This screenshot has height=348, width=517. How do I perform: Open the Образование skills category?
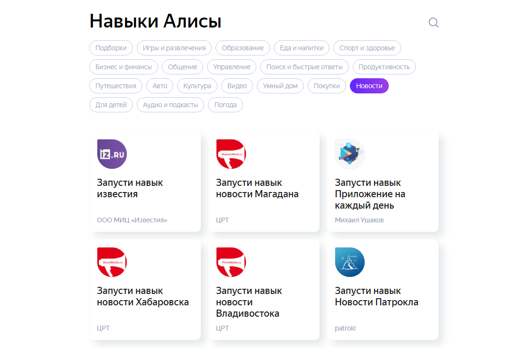click(x=243, y=48)
